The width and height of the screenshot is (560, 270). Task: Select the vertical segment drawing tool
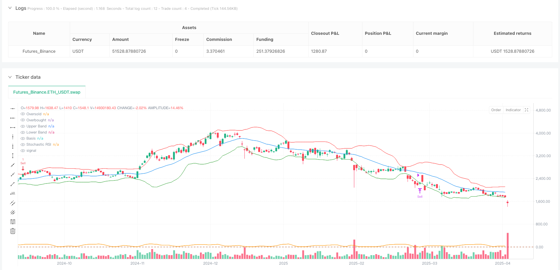coord(13,156)
